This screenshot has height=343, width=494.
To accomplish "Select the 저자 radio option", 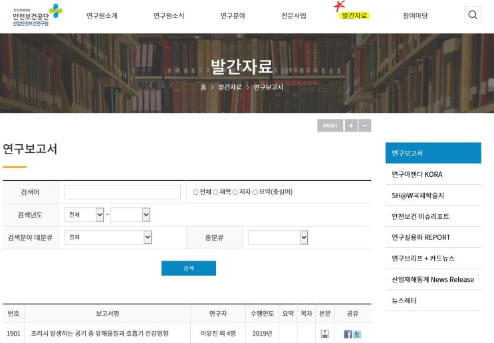I will pos(235,192).
